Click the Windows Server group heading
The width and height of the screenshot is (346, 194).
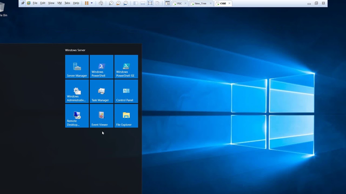[75, 50]
